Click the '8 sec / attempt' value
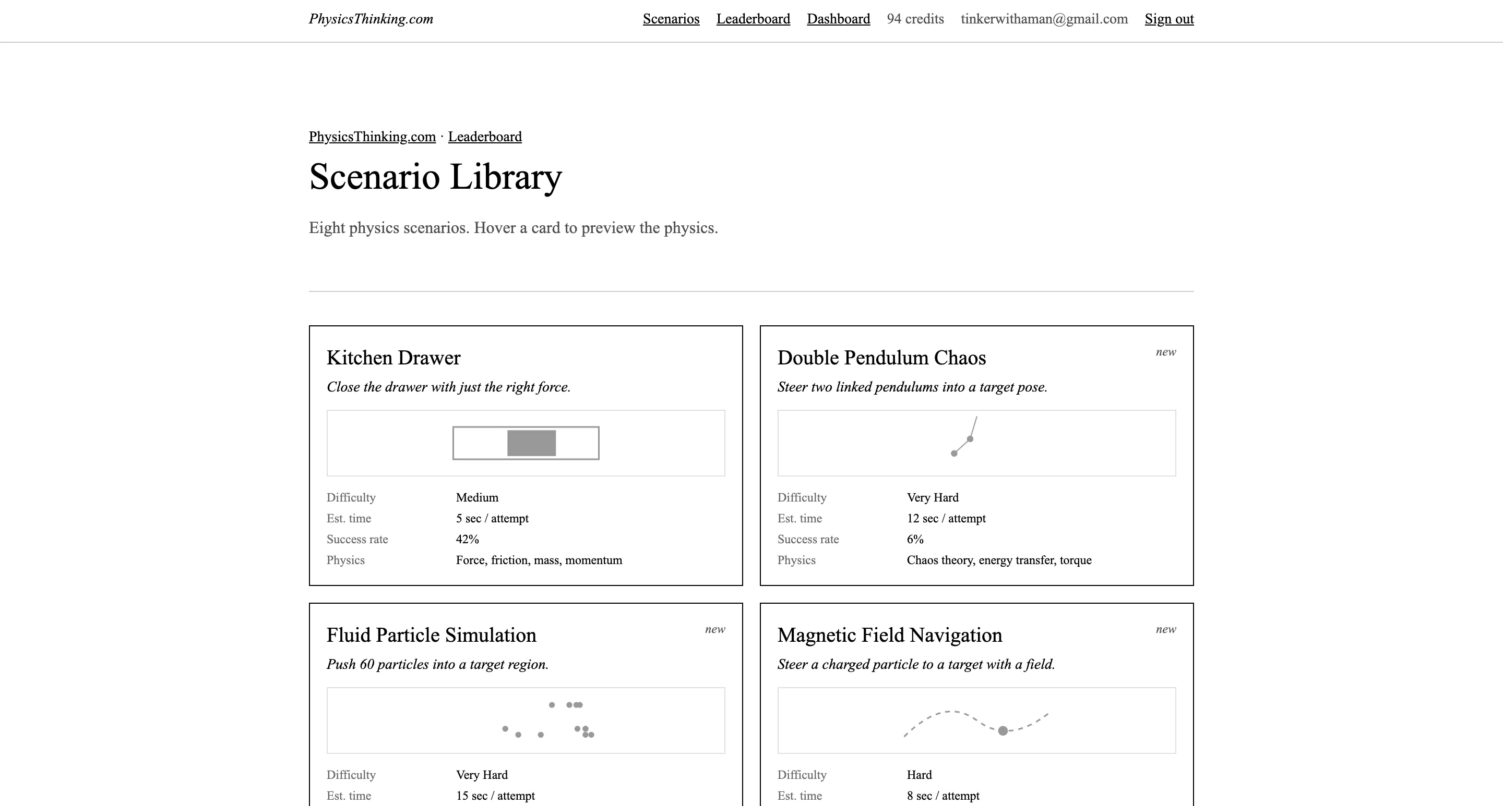 943,796
